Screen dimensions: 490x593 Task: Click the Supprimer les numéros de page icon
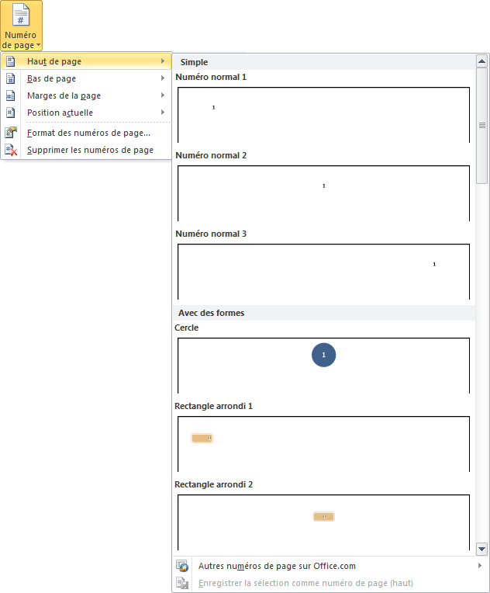[10, 150]
